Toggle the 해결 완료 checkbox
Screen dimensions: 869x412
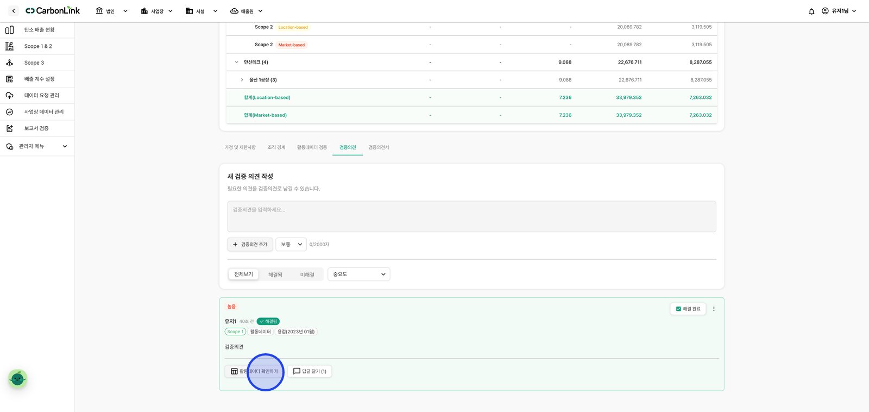[678, 309]
